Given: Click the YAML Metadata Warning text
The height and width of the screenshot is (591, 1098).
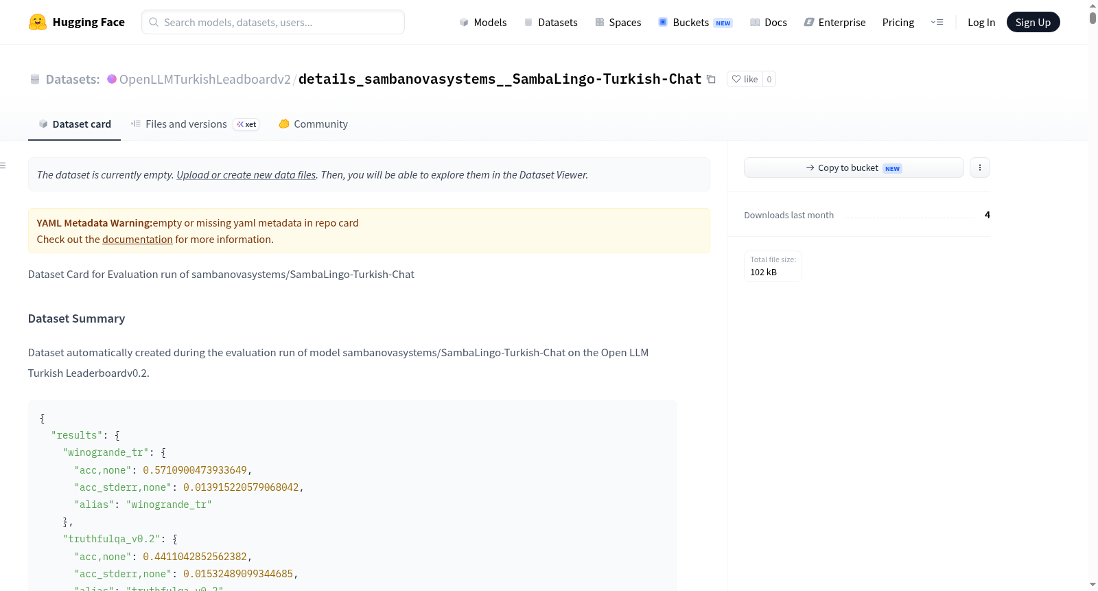Looking at the screenshot, I should [x=95, y=223].
